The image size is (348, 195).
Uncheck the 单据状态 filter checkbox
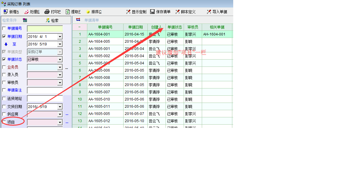(4, 60)
